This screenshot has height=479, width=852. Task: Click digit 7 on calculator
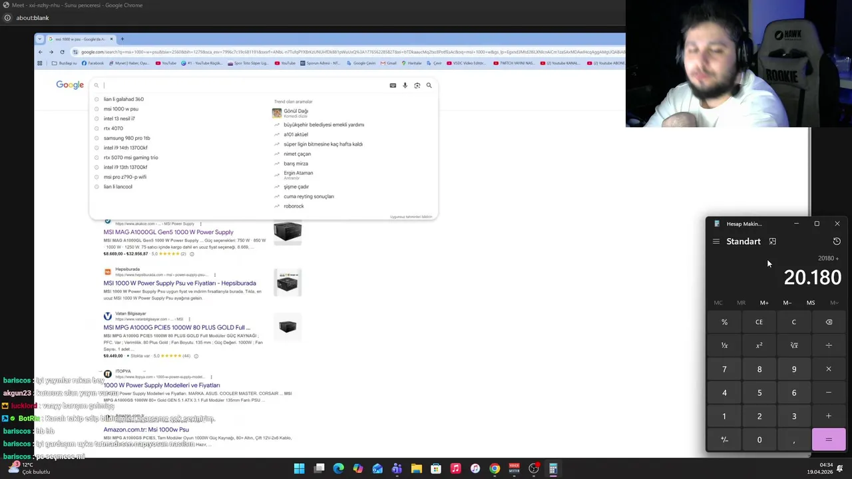pos(724,369)
